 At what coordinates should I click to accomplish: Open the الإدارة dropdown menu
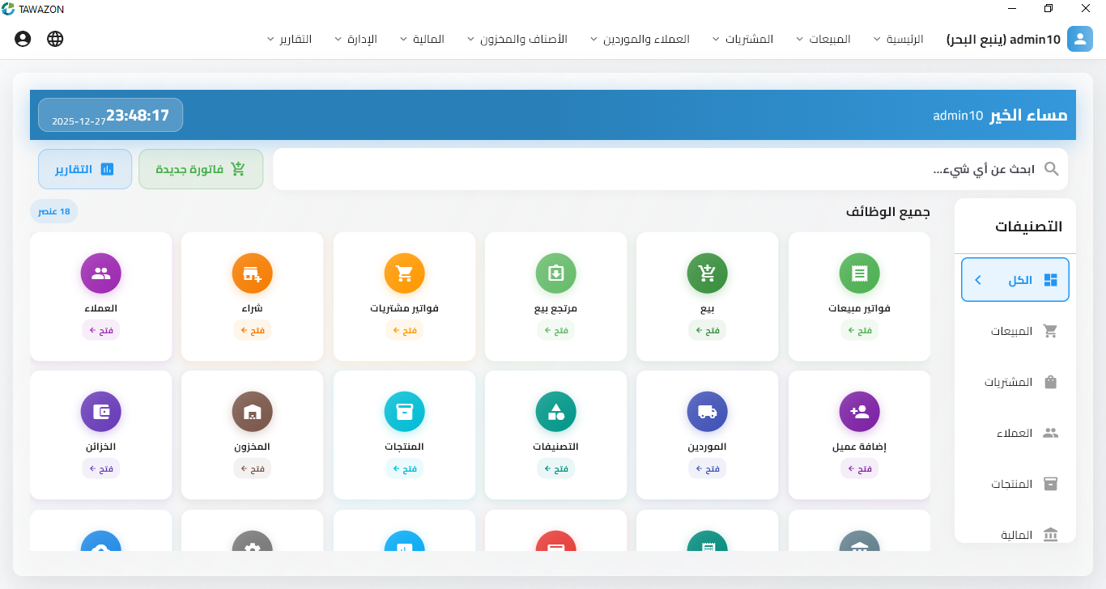[361, 38]
